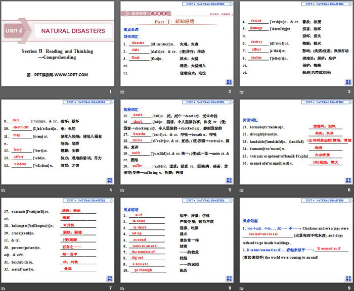Click the animation star under slide 9
The height and width of the screenshot is (291, 354).
click(242, 288)
